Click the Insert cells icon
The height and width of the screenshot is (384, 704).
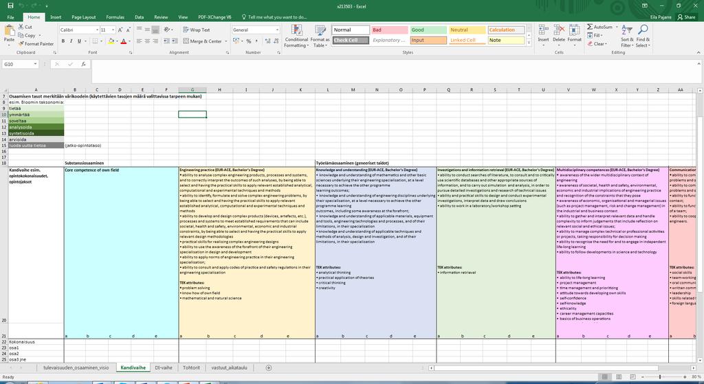pyautogui.click(x=543, y=30)
